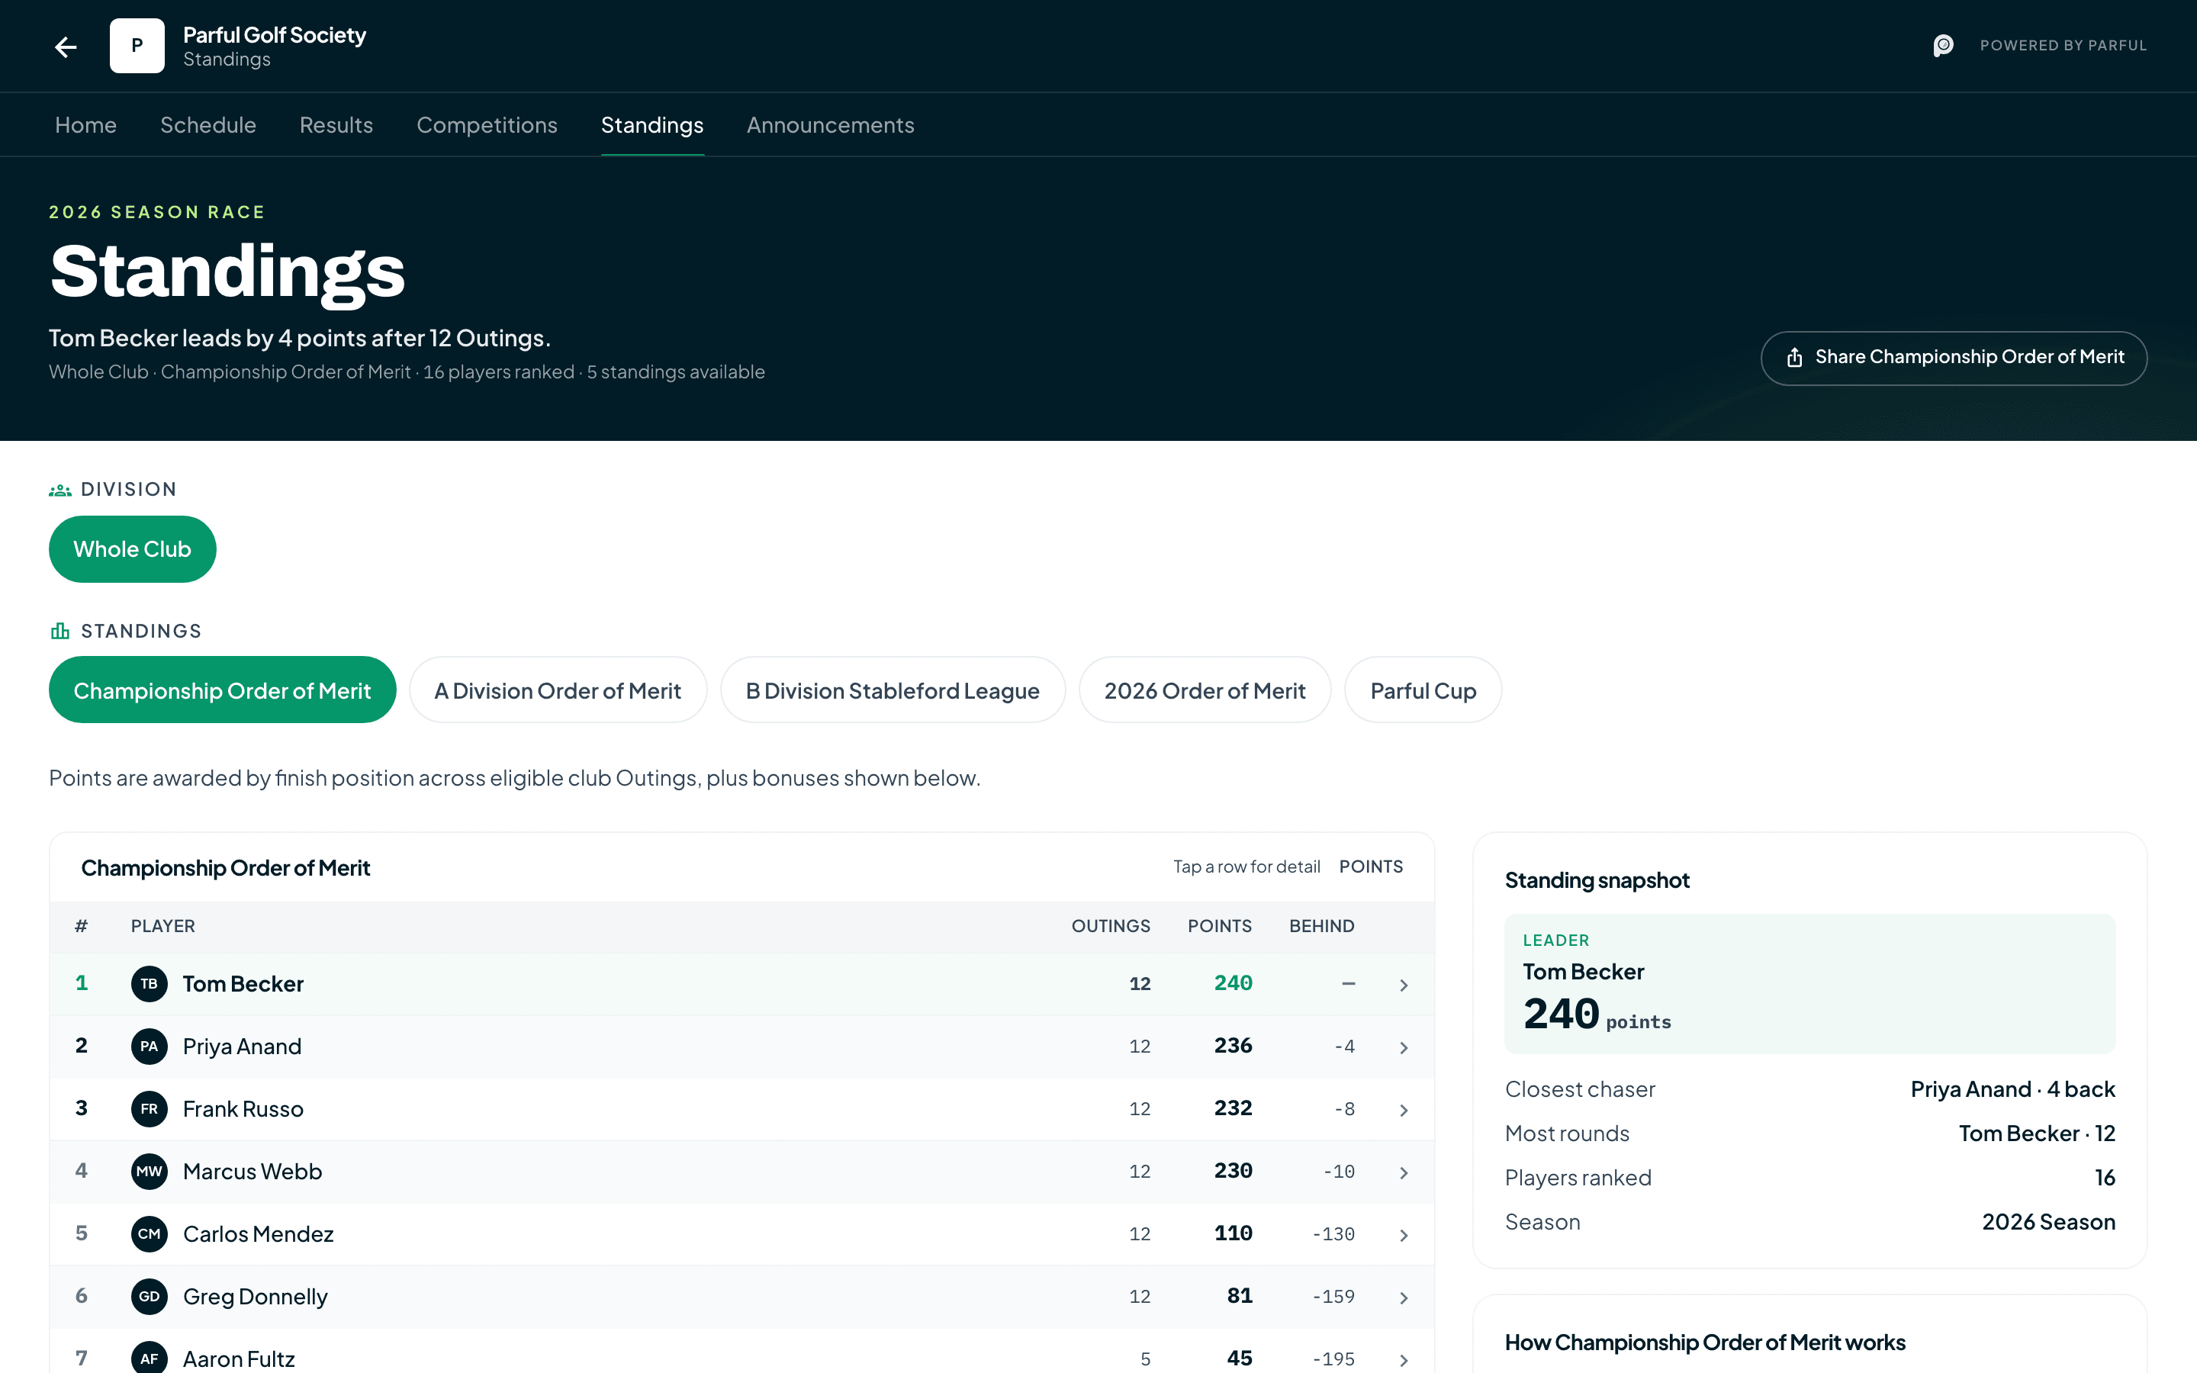Click the PA avatar for Priya Anand

click(x=149, y=1046)
